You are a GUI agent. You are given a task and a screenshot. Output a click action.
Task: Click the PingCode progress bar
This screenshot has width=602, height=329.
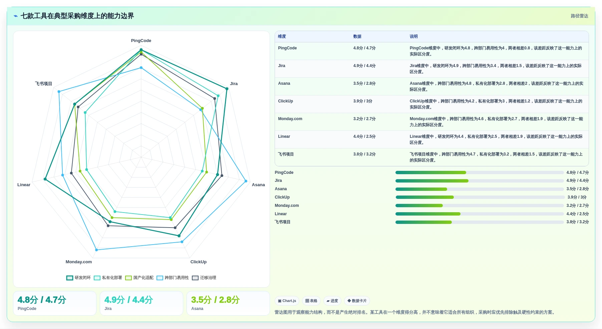[480, 173]
